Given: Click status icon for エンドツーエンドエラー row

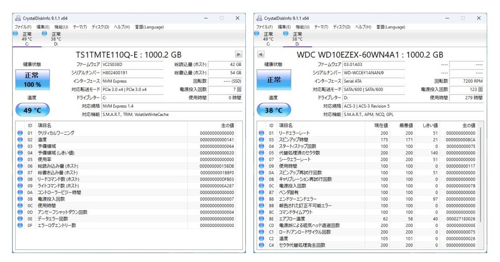Looking at the screenshot, I should pos(261,199).
